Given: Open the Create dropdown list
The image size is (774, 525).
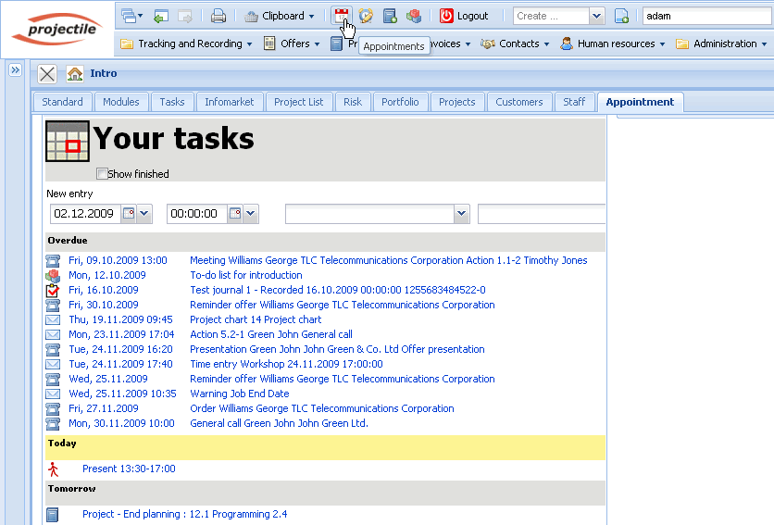Looking at the screenshot, I should point(596,16).
